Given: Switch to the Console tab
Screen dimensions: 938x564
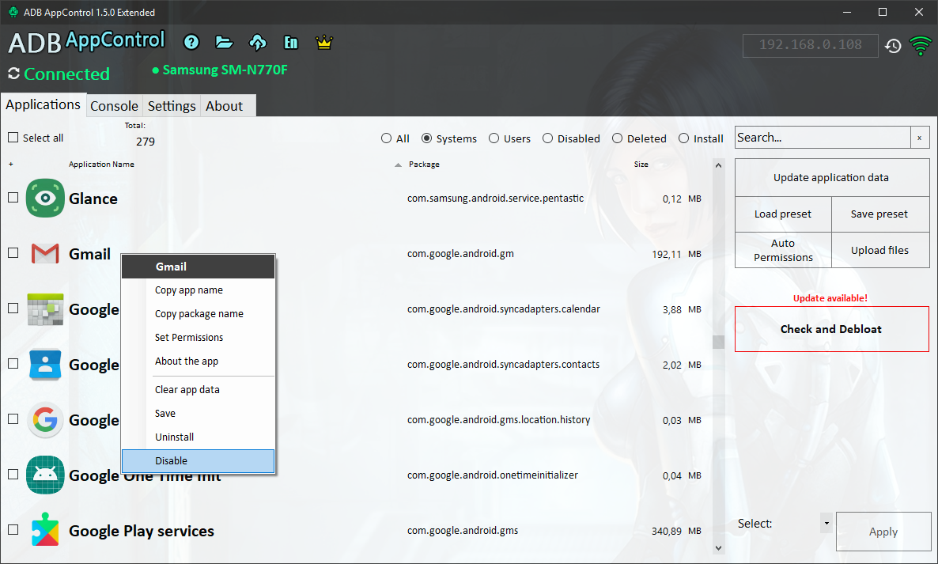Looking at the screenshot, I should coord(114,106).
